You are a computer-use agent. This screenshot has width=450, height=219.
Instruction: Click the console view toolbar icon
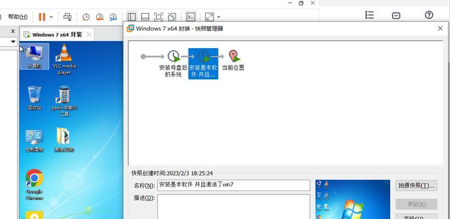coord(191,17)
